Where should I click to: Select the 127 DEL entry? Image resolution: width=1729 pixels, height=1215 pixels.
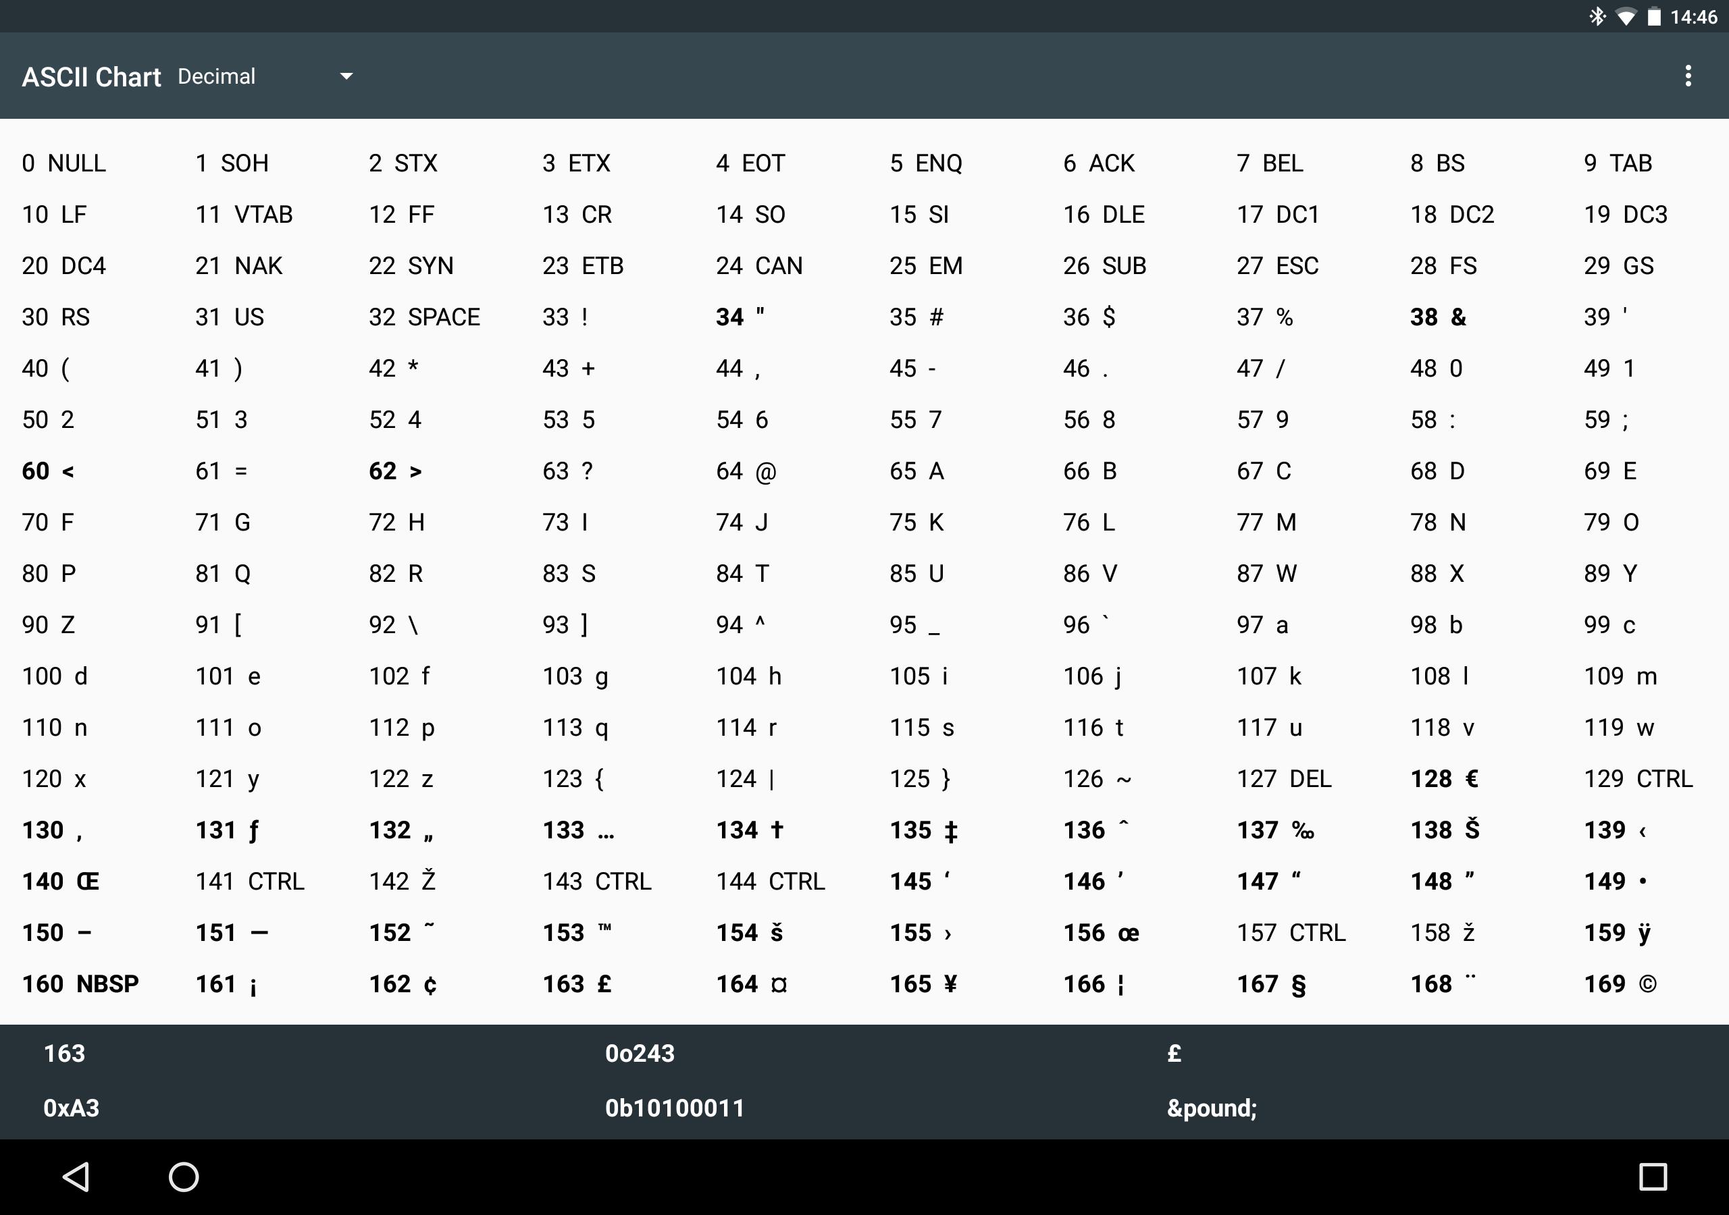[x=1283, y=779]
